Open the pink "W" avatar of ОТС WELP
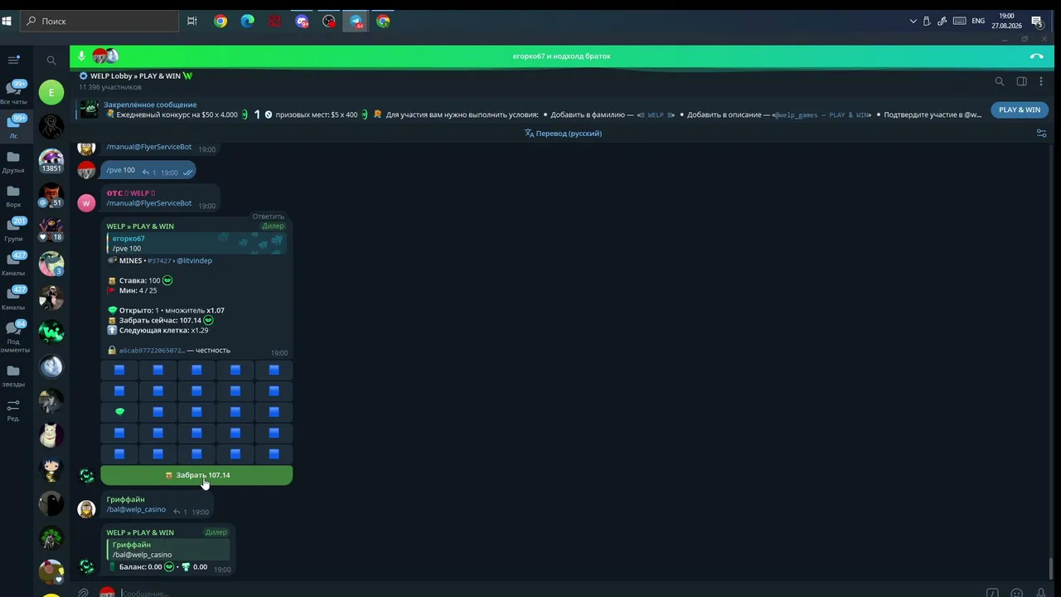 point(86,203)
